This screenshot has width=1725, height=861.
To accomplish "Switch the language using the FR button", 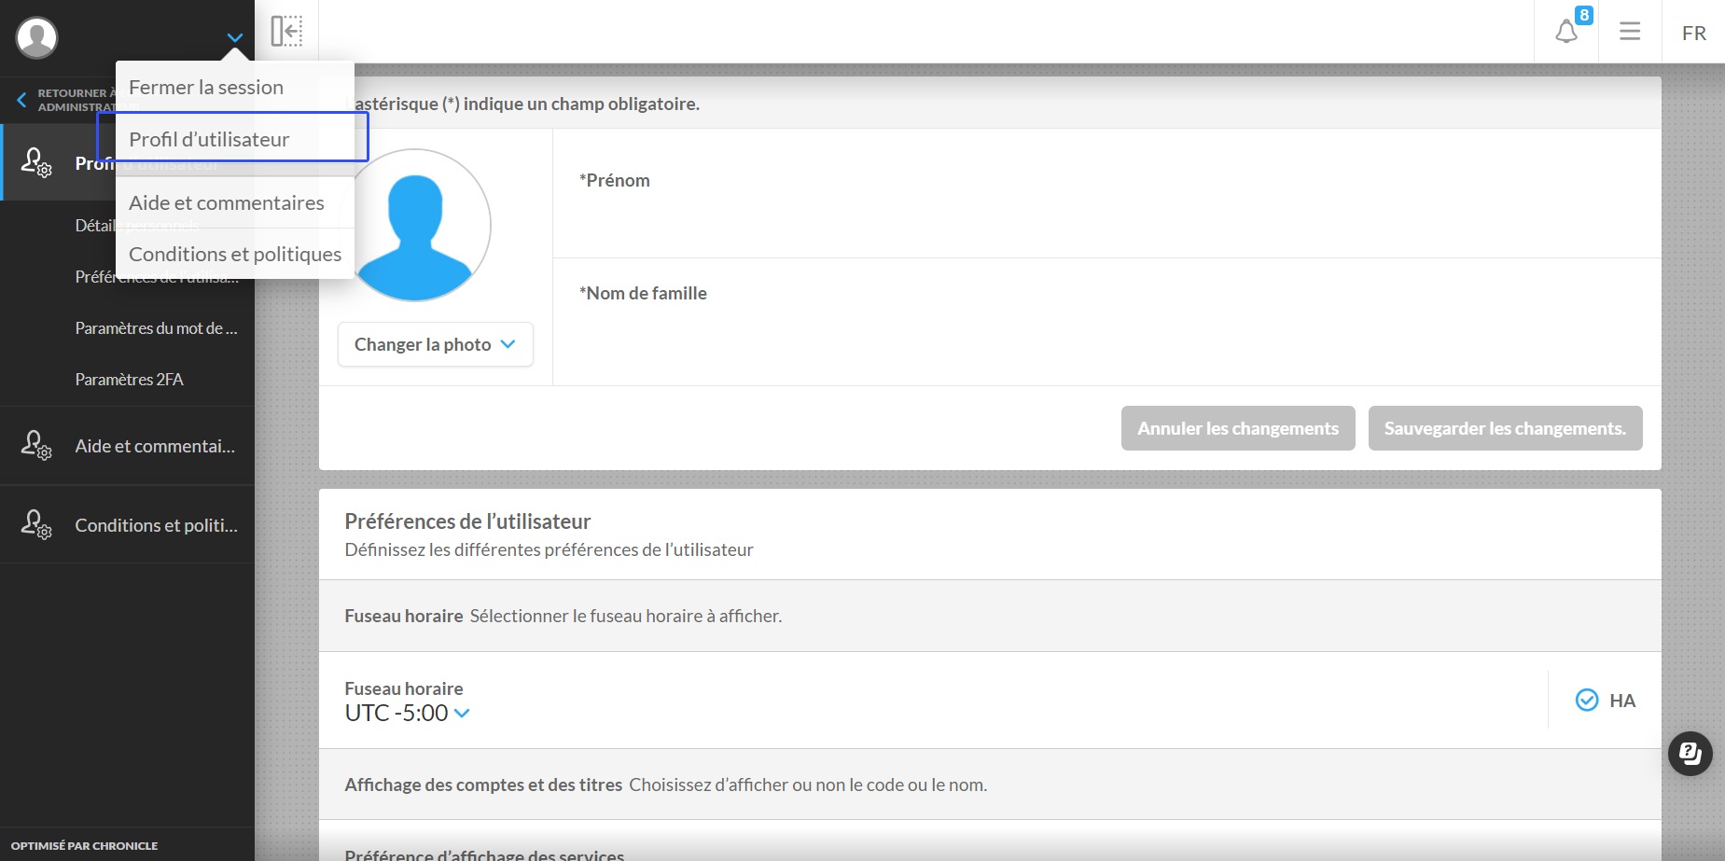I will pyautogui.click(x=1693, y=34).
